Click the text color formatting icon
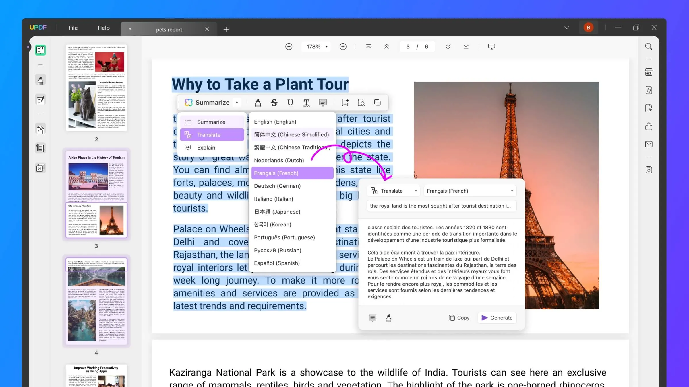This screenshot has height=387, width=689. click(x=307, y=103)
